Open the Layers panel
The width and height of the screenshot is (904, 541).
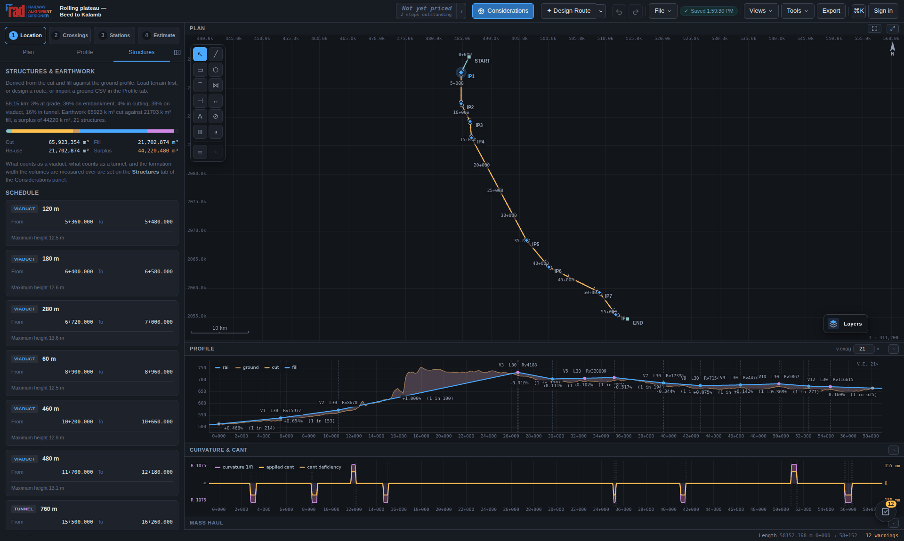pos(846,324)
